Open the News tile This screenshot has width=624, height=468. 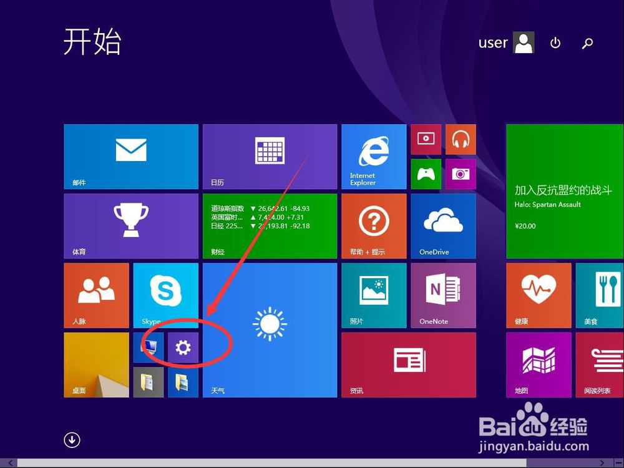point(409,365)
